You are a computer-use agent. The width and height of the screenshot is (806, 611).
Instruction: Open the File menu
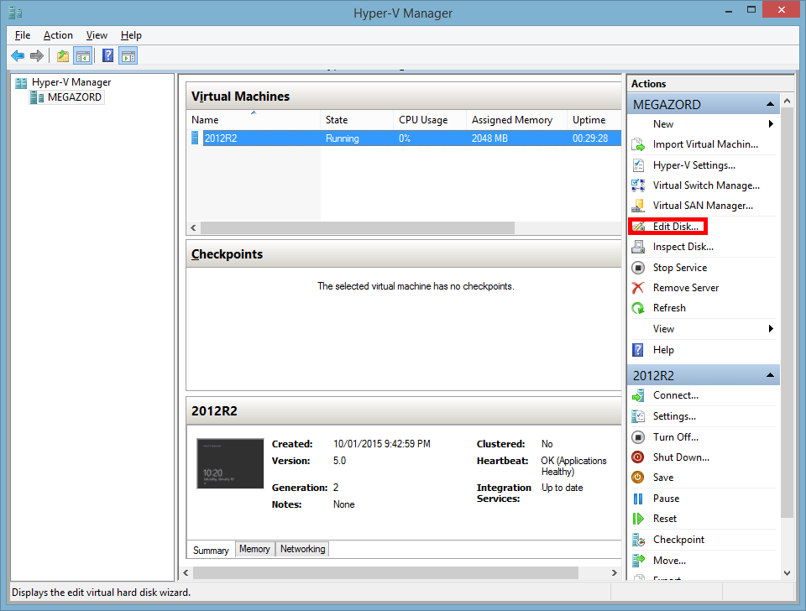point(23,35)
